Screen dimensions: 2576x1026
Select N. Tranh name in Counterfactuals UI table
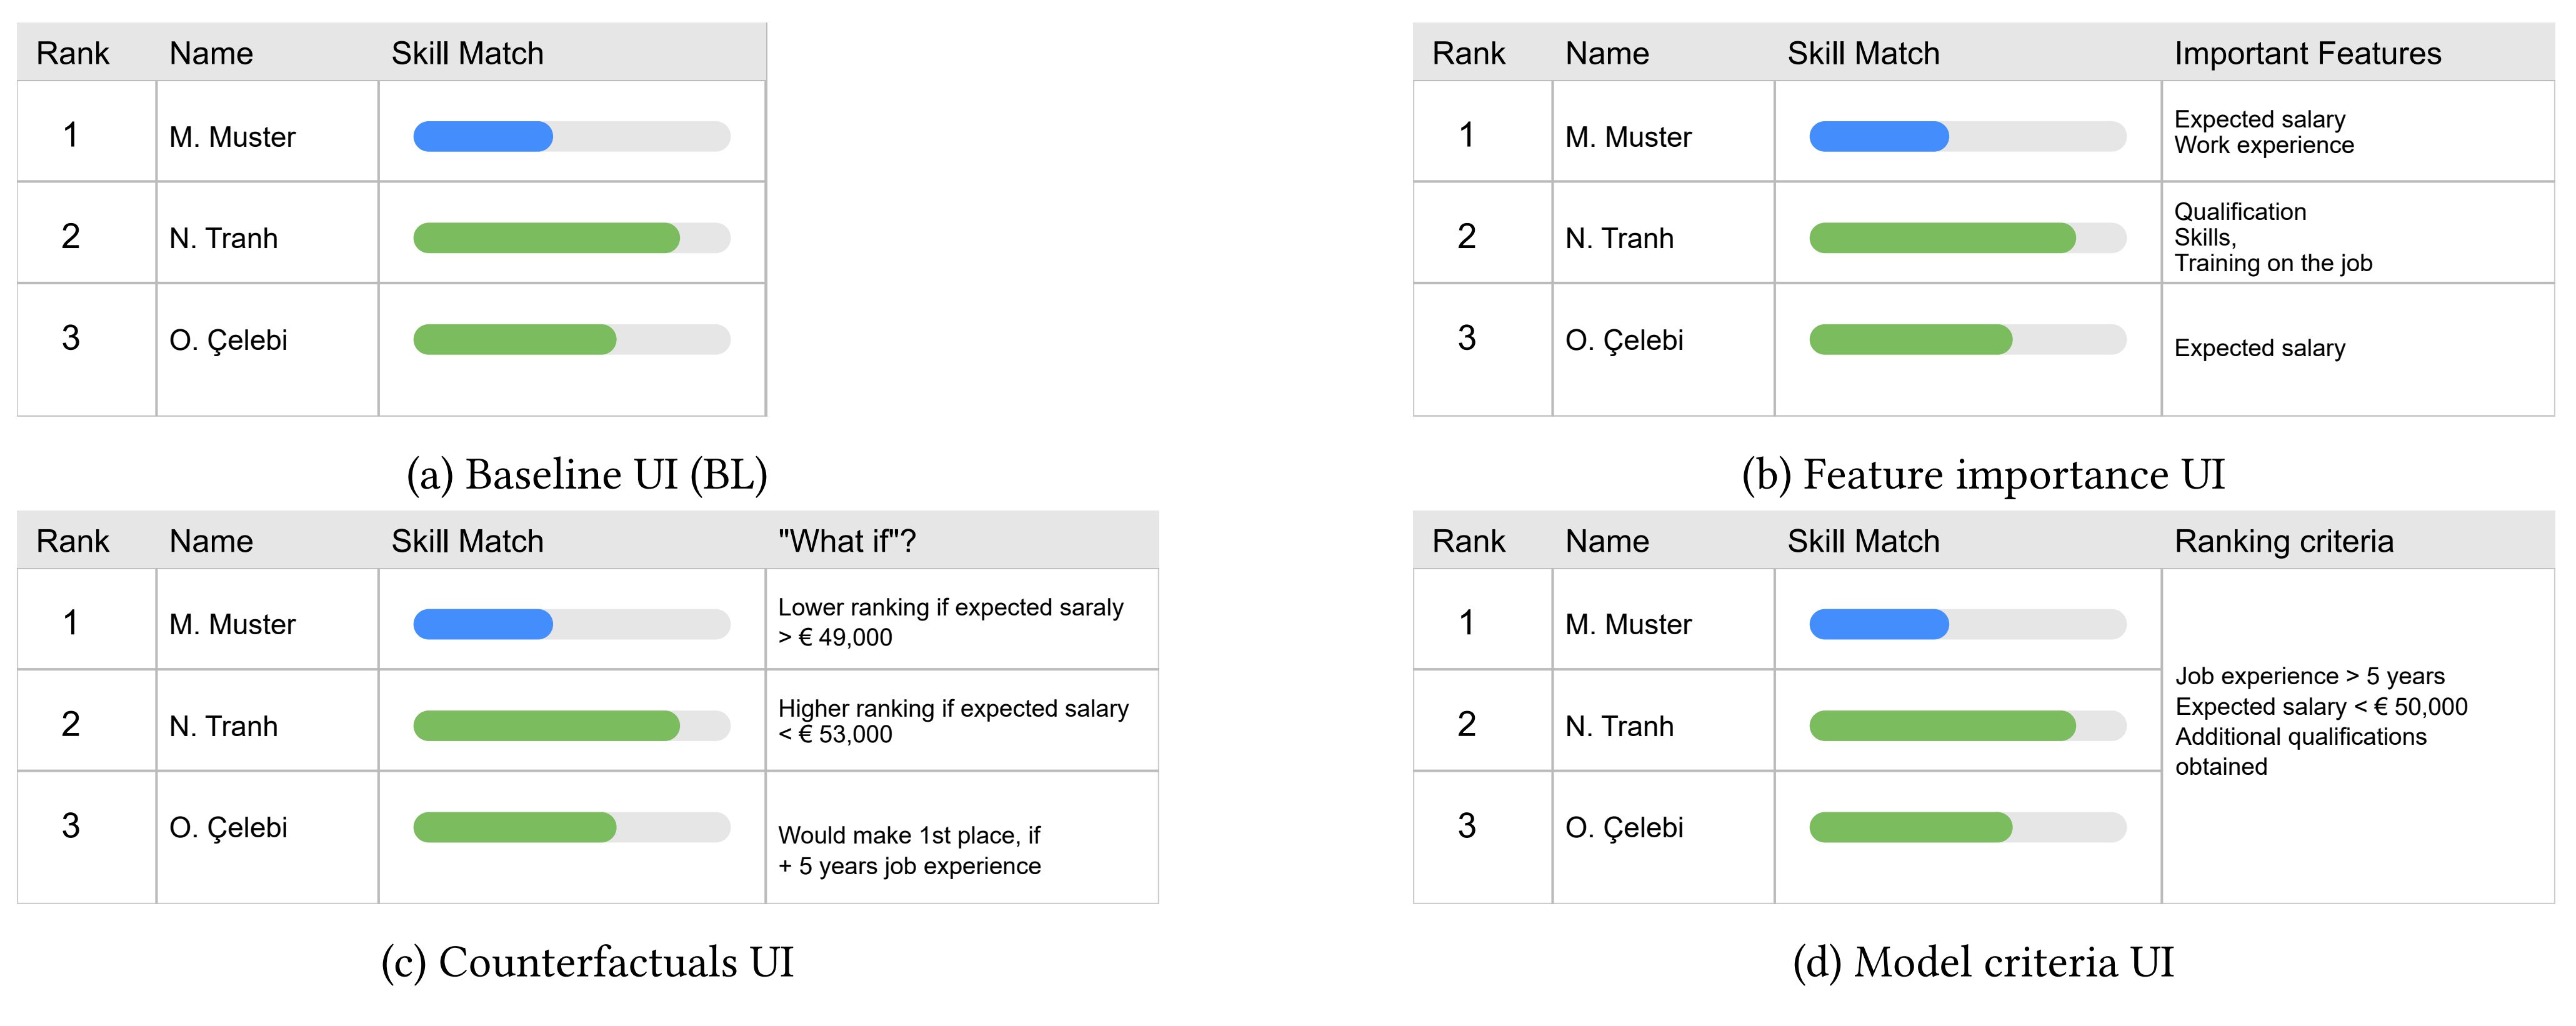point(223,726)
